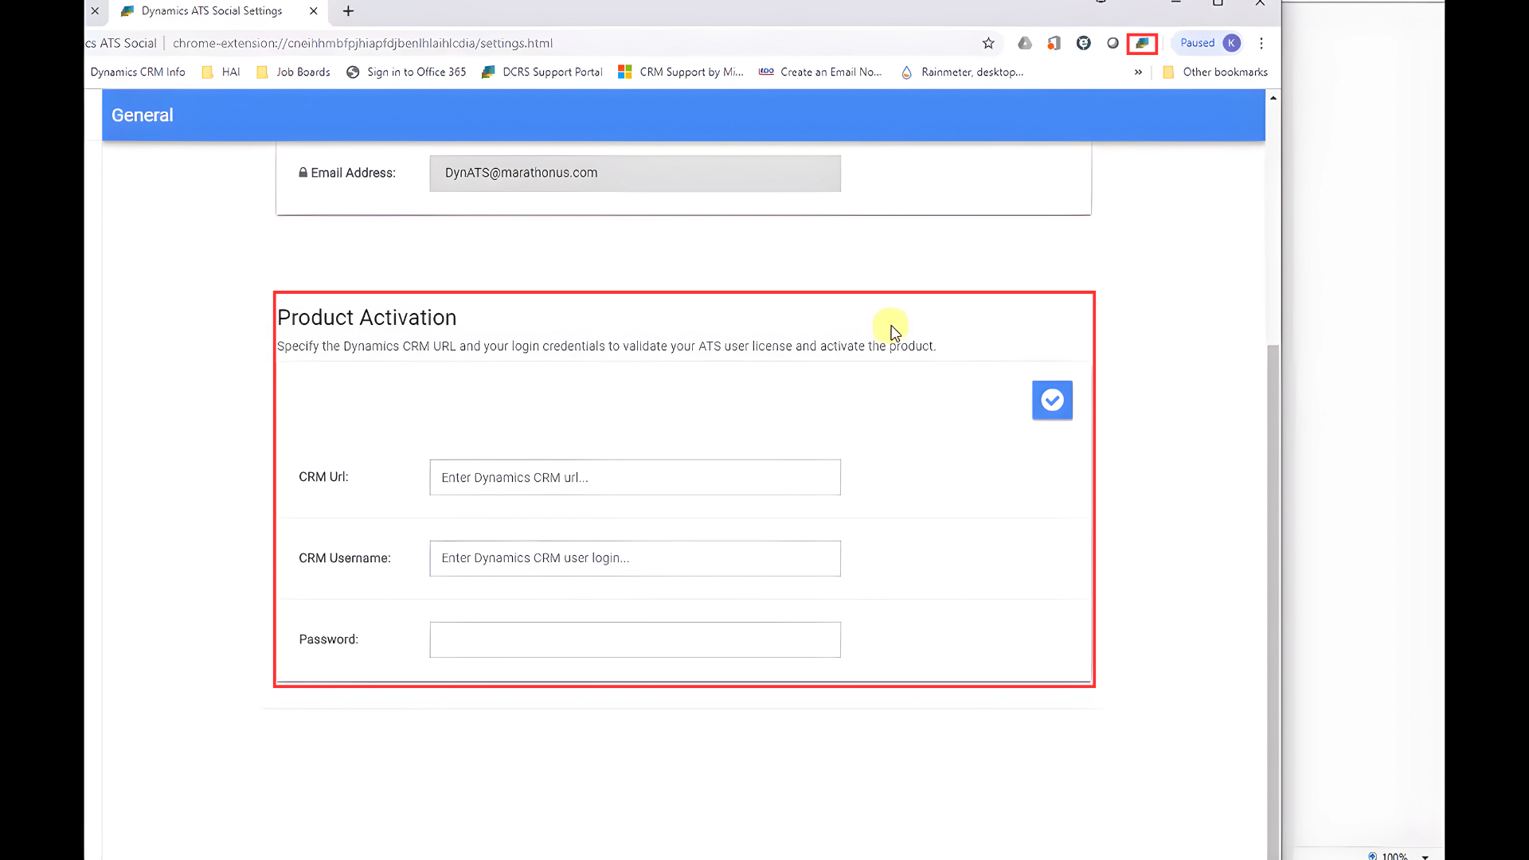The height and width of the screenshot is (860, 1529).
Task: Click the circle ring extension icon
Action: (x=1113, y=43)
